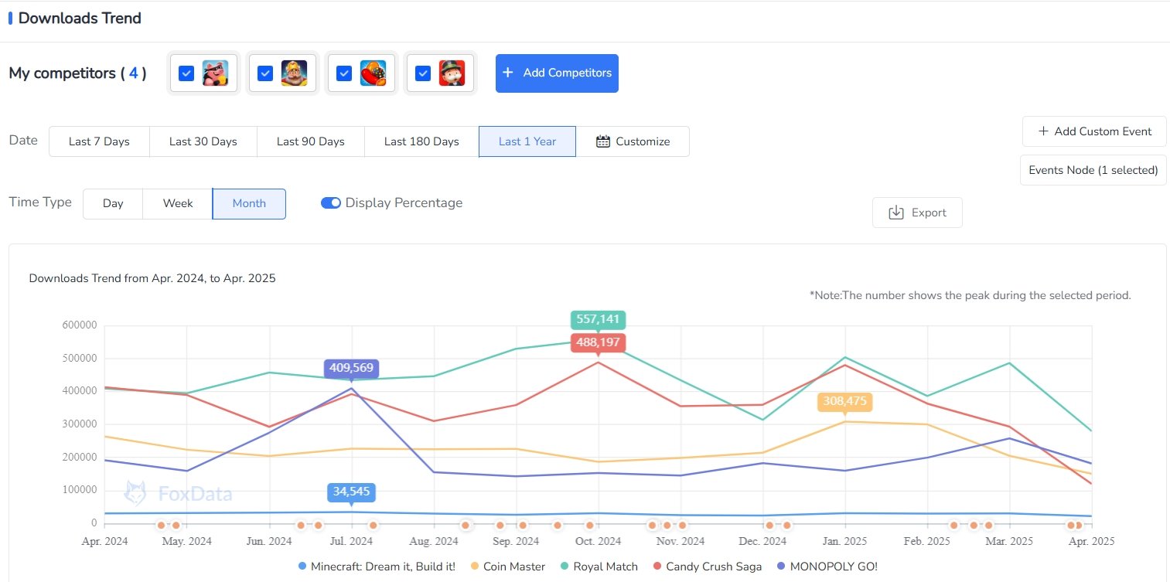Click the Royal Match king app icon

(294, 73)
